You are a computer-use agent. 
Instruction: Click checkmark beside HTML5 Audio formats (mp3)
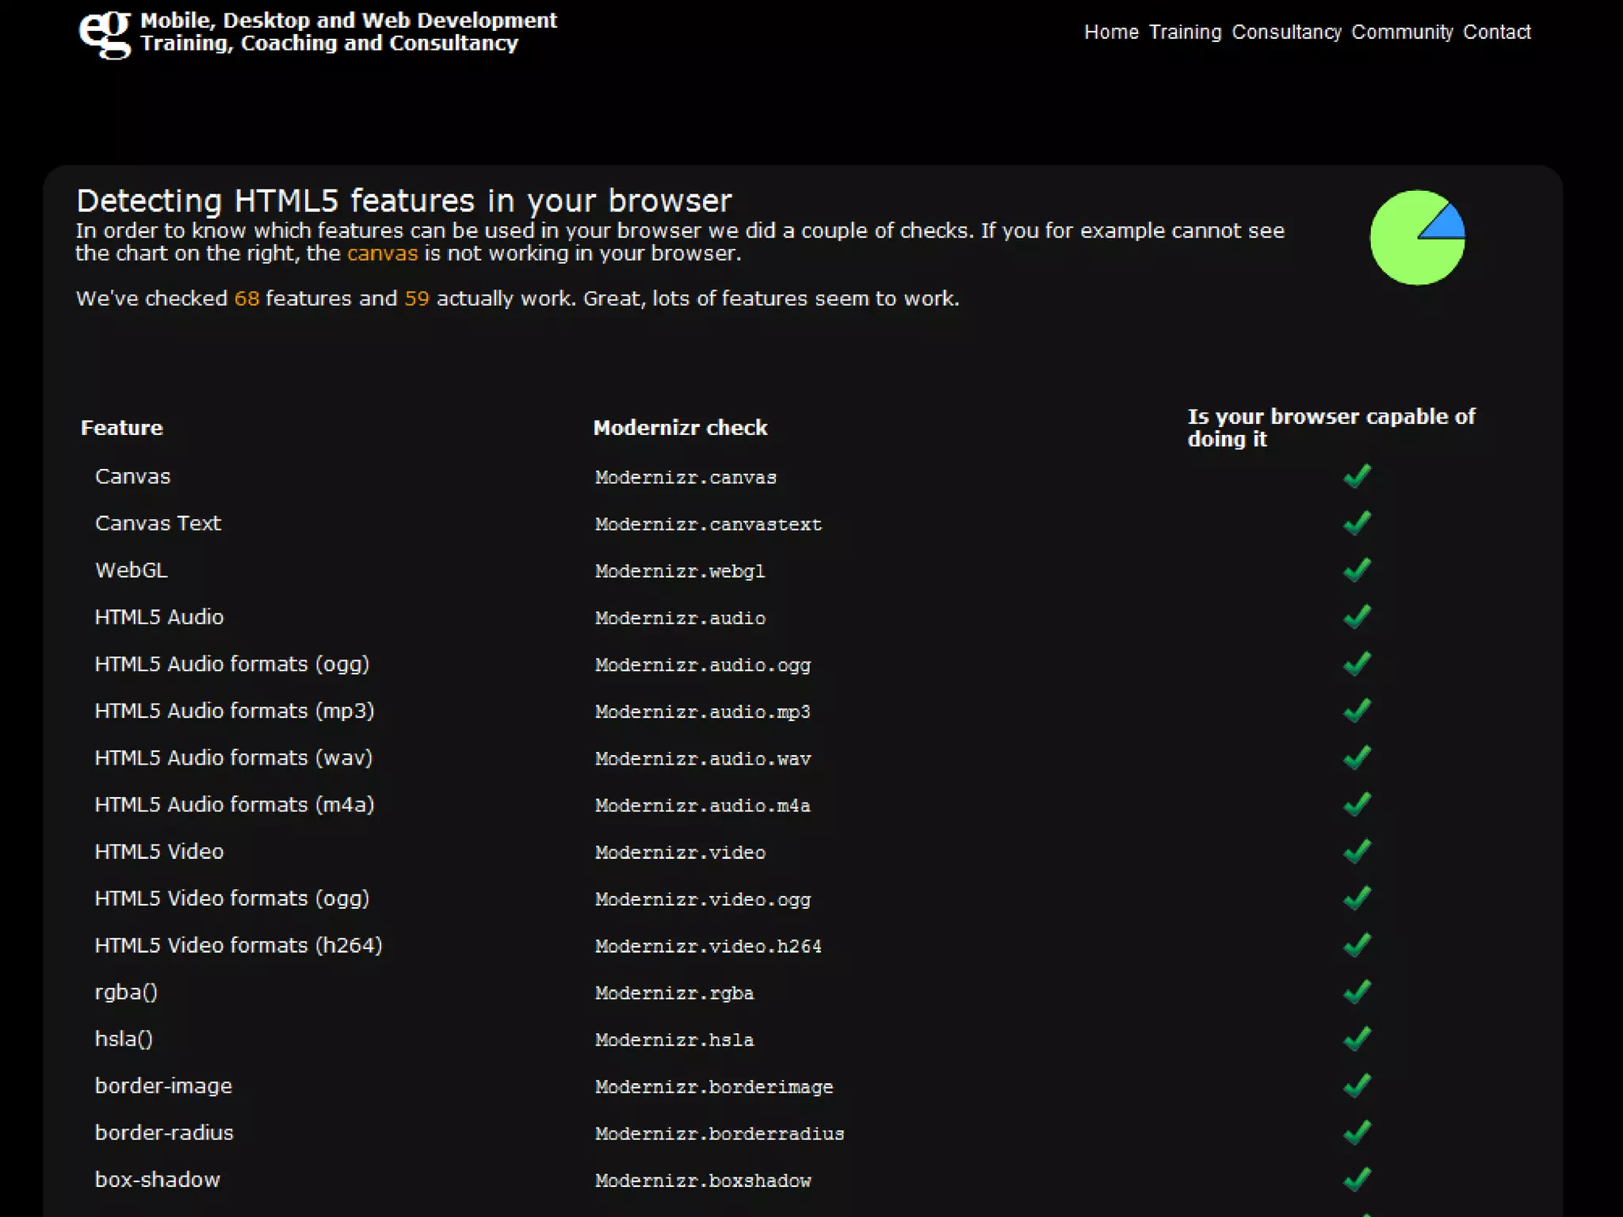tap(1357, 711)
